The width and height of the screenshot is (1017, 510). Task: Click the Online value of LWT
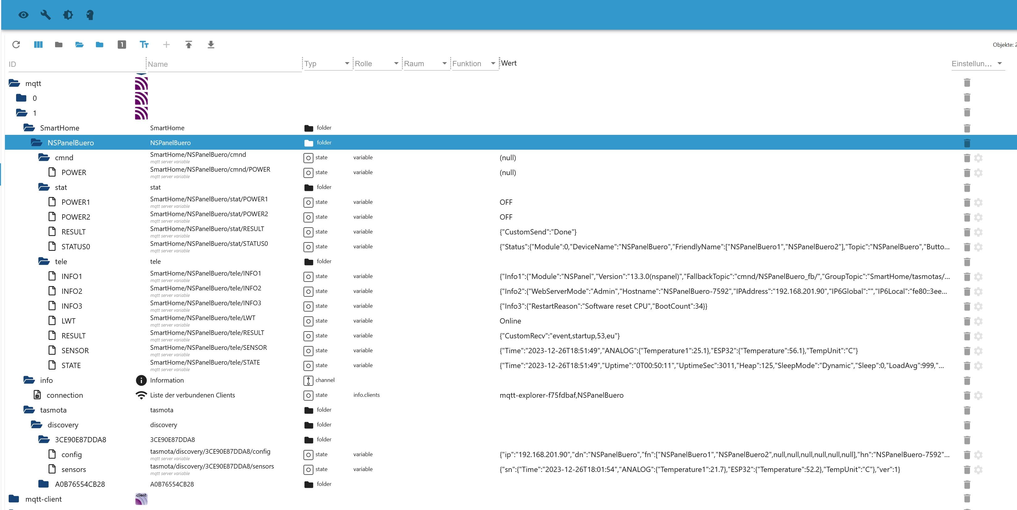click(510, 321)
